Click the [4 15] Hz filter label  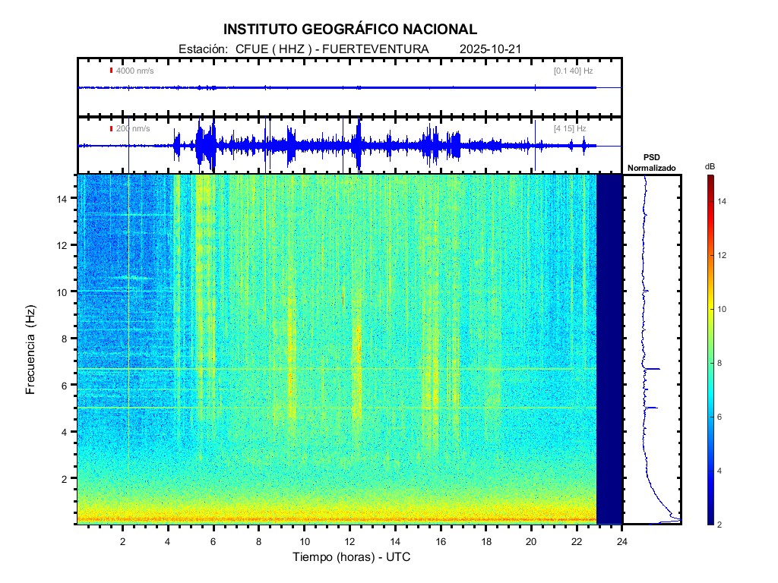click(x=570, y=128)
